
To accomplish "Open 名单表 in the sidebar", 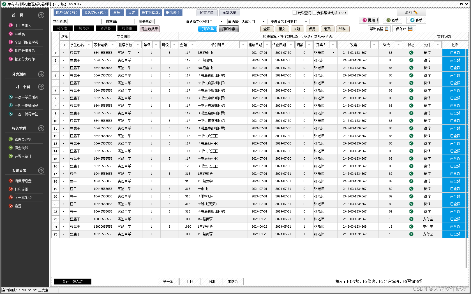I will (x=20, y=34).
